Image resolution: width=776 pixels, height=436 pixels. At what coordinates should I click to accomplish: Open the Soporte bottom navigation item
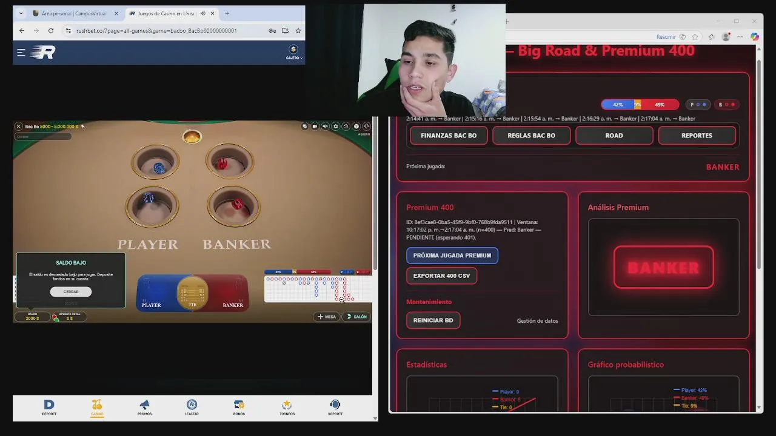click(x=335, y=408)
